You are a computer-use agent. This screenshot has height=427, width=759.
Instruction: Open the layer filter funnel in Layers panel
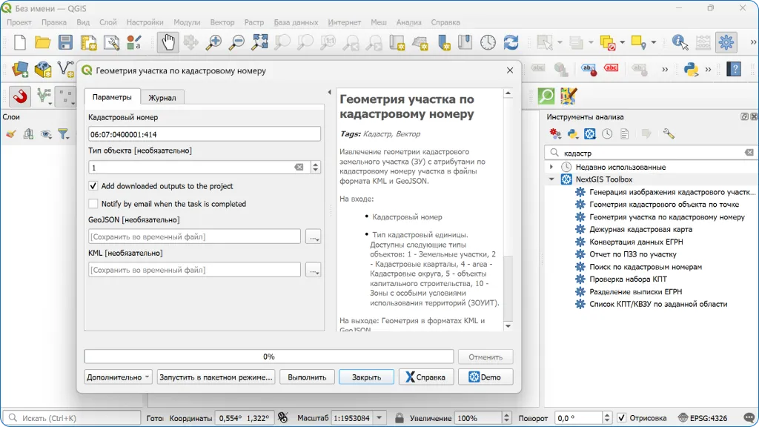pyautogui.click(x=64, y=134)
